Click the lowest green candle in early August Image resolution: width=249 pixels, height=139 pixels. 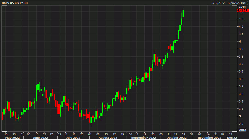91,120
